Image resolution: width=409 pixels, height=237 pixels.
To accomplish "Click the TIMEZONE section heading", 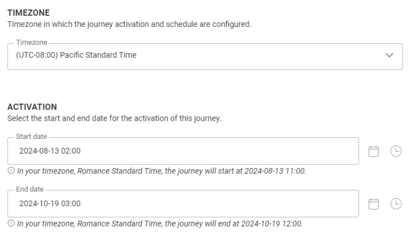I will [28, 12].
